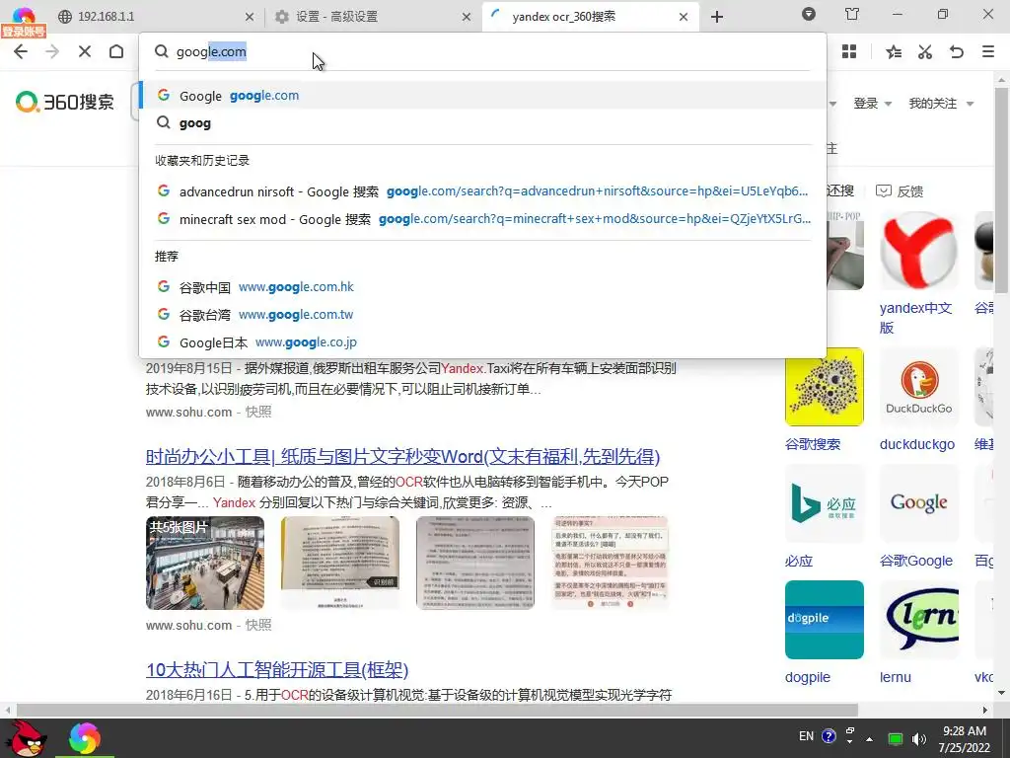This screenshot has height=758, width=1010.
Task: Close the 设置 - 高级设置 tab
Action: (x=467, y=17)
